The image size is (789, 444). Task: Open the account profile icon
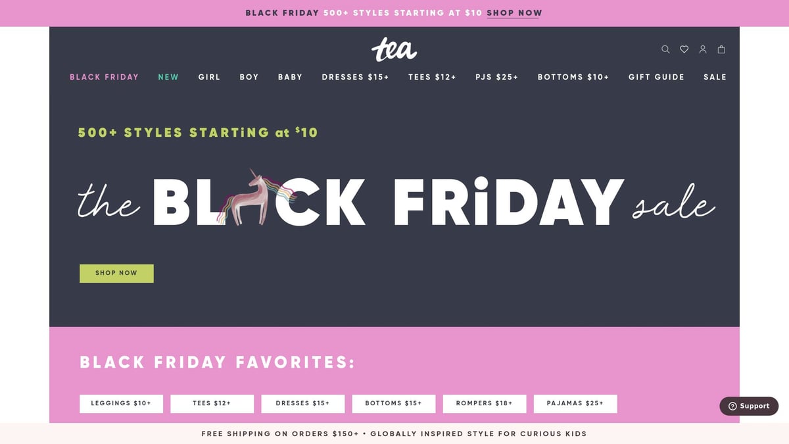(x=703, y=49)
